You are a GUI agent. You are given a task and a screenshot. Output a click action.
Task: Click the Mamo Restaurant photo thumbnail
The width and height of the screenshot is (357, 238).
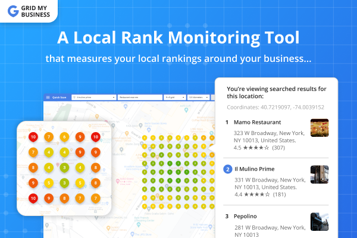tap(320, 128)
